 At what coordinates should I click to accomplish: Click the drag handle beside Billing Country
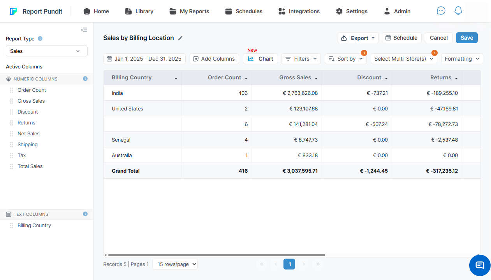11,225
